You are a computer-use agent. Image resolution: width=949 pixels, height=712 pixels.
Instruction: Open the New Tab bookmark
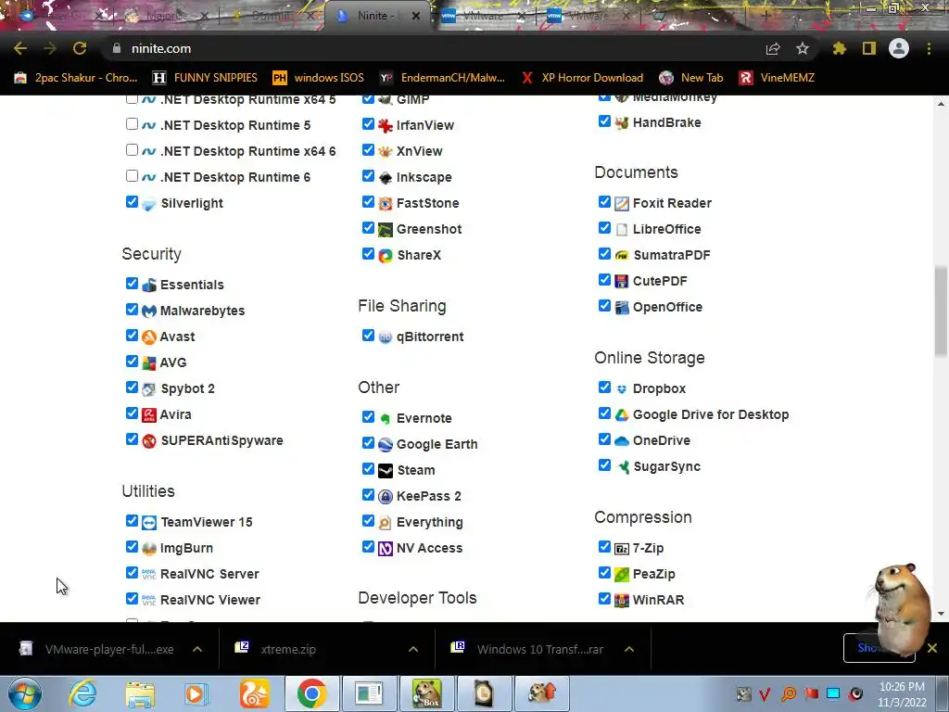point(691,78)
